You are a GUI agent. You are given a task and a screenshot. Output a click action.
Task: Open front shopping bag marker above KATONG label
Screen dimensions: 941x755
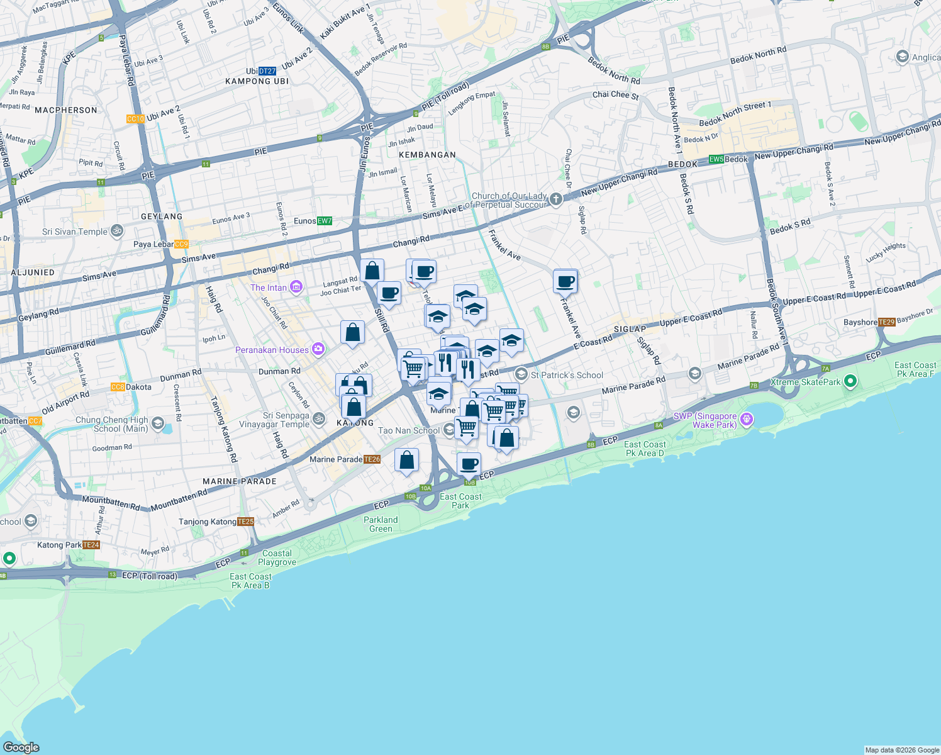pyautogui.click(x=354, y=407)
